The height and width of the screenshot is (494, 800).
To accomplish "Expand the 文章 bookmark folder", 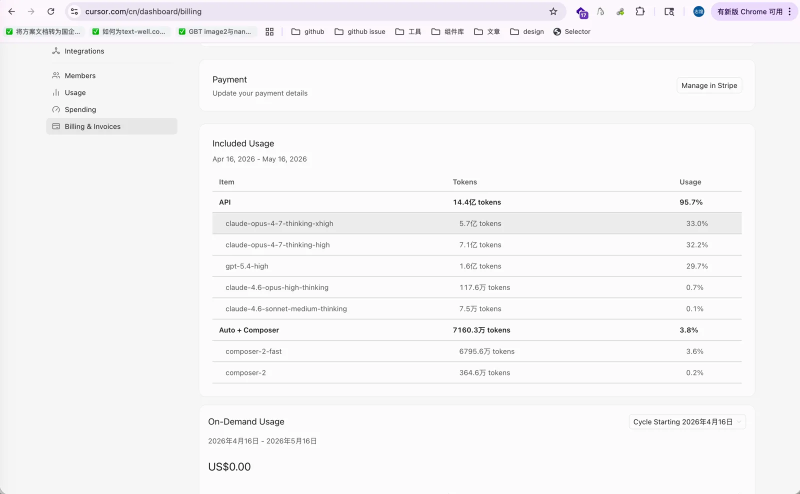I will click(487, 31).
